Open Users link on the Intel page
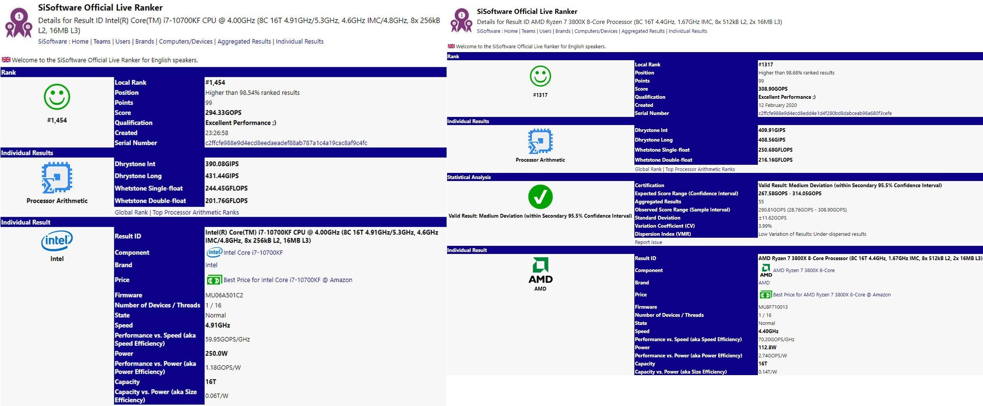This screenshot has height=406, width=983. click(123, 41)
